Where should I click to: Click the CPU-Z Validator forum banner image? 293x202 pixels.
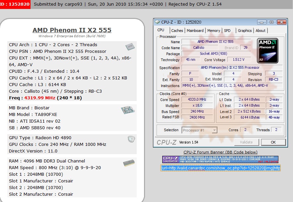(220, 159)
